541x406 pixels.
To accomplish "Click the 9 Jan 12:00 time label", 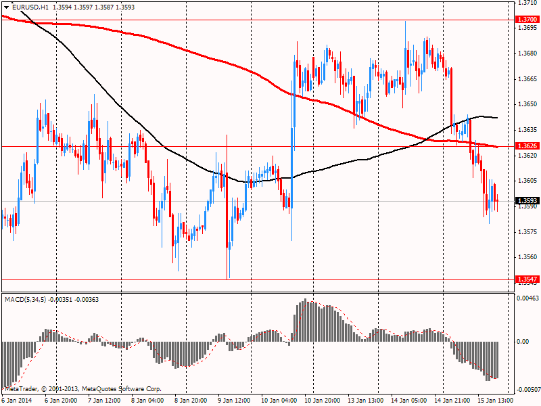I will pyautogui.click(x=234, y=400).
